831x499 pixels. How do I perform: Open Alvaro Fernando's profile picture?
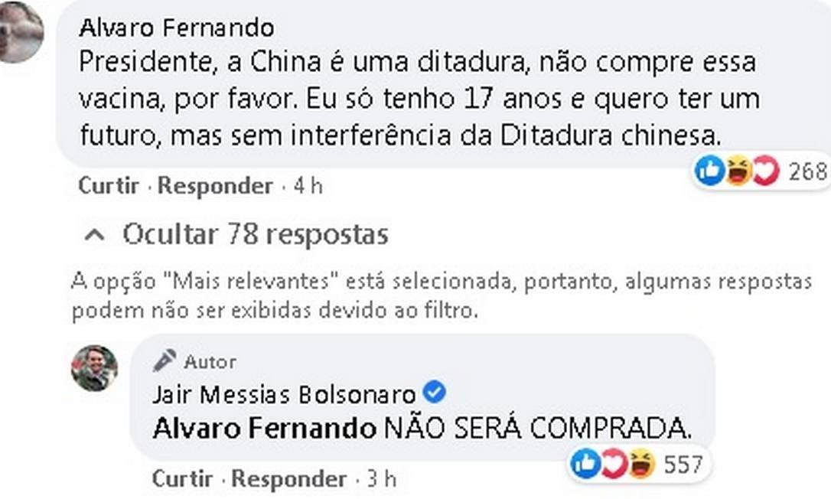pyautogui.click(x=19, y=32)
